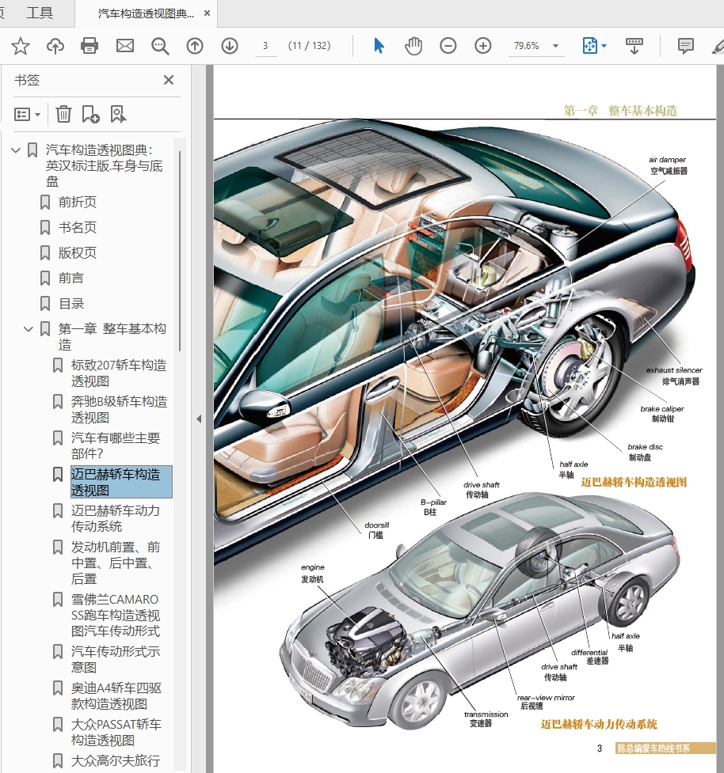The height and width of the screenshot is (773, 724).
Task: Go to previous page with up arrow
Action: (195, 46)
